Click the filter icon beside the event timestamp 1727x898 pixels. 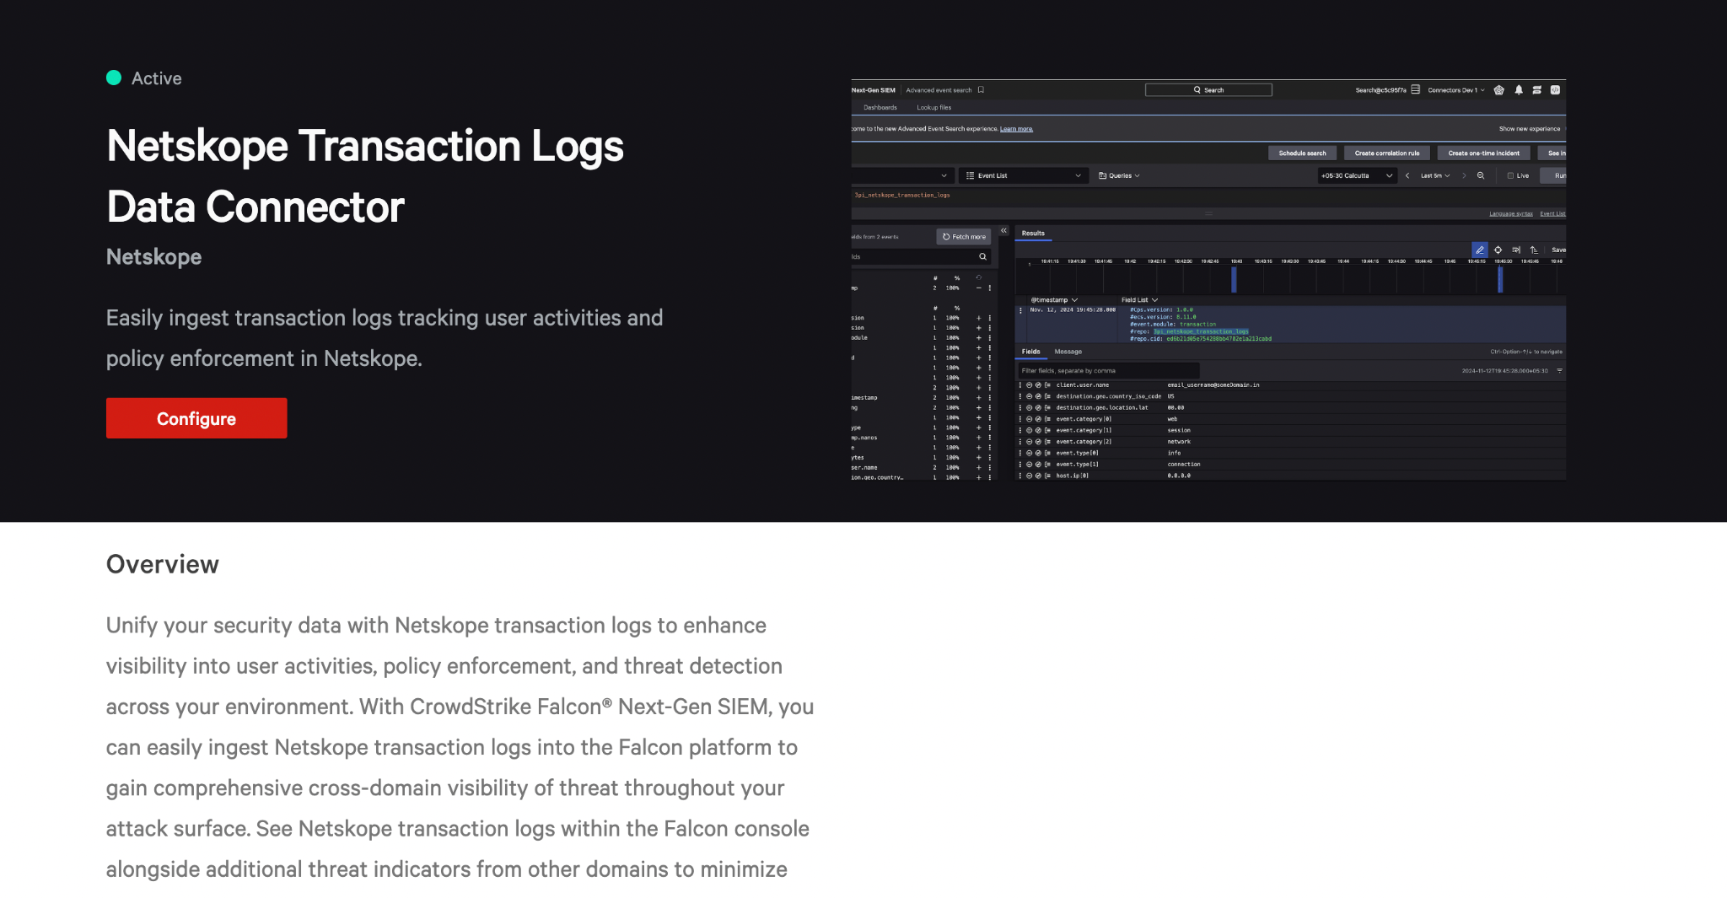[1558, 371]
